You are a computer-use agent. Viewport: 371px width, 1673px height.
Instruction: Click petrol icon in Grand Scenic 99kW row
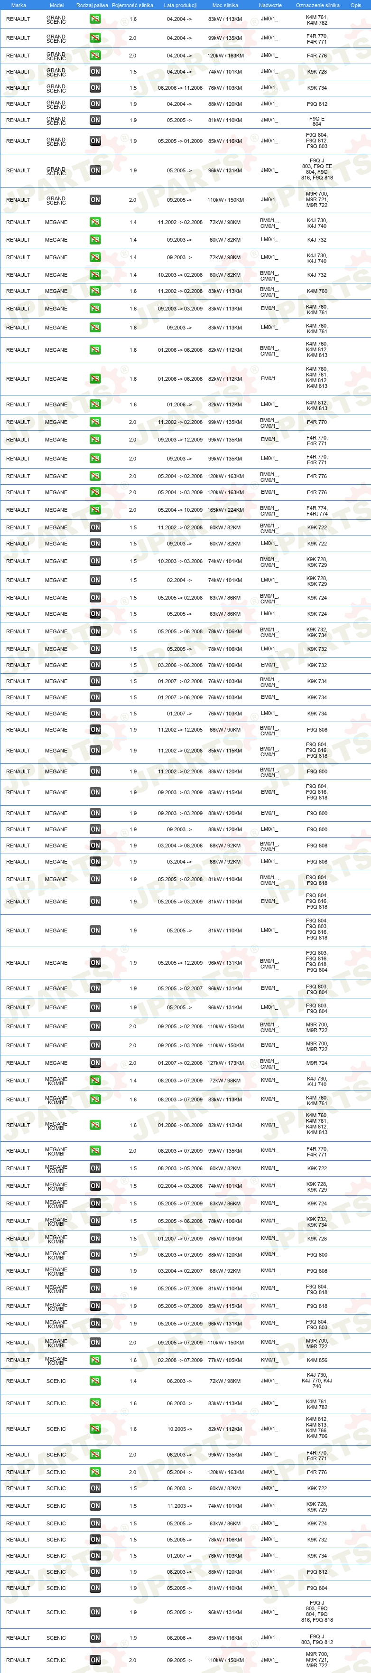[x=95, y=38]
